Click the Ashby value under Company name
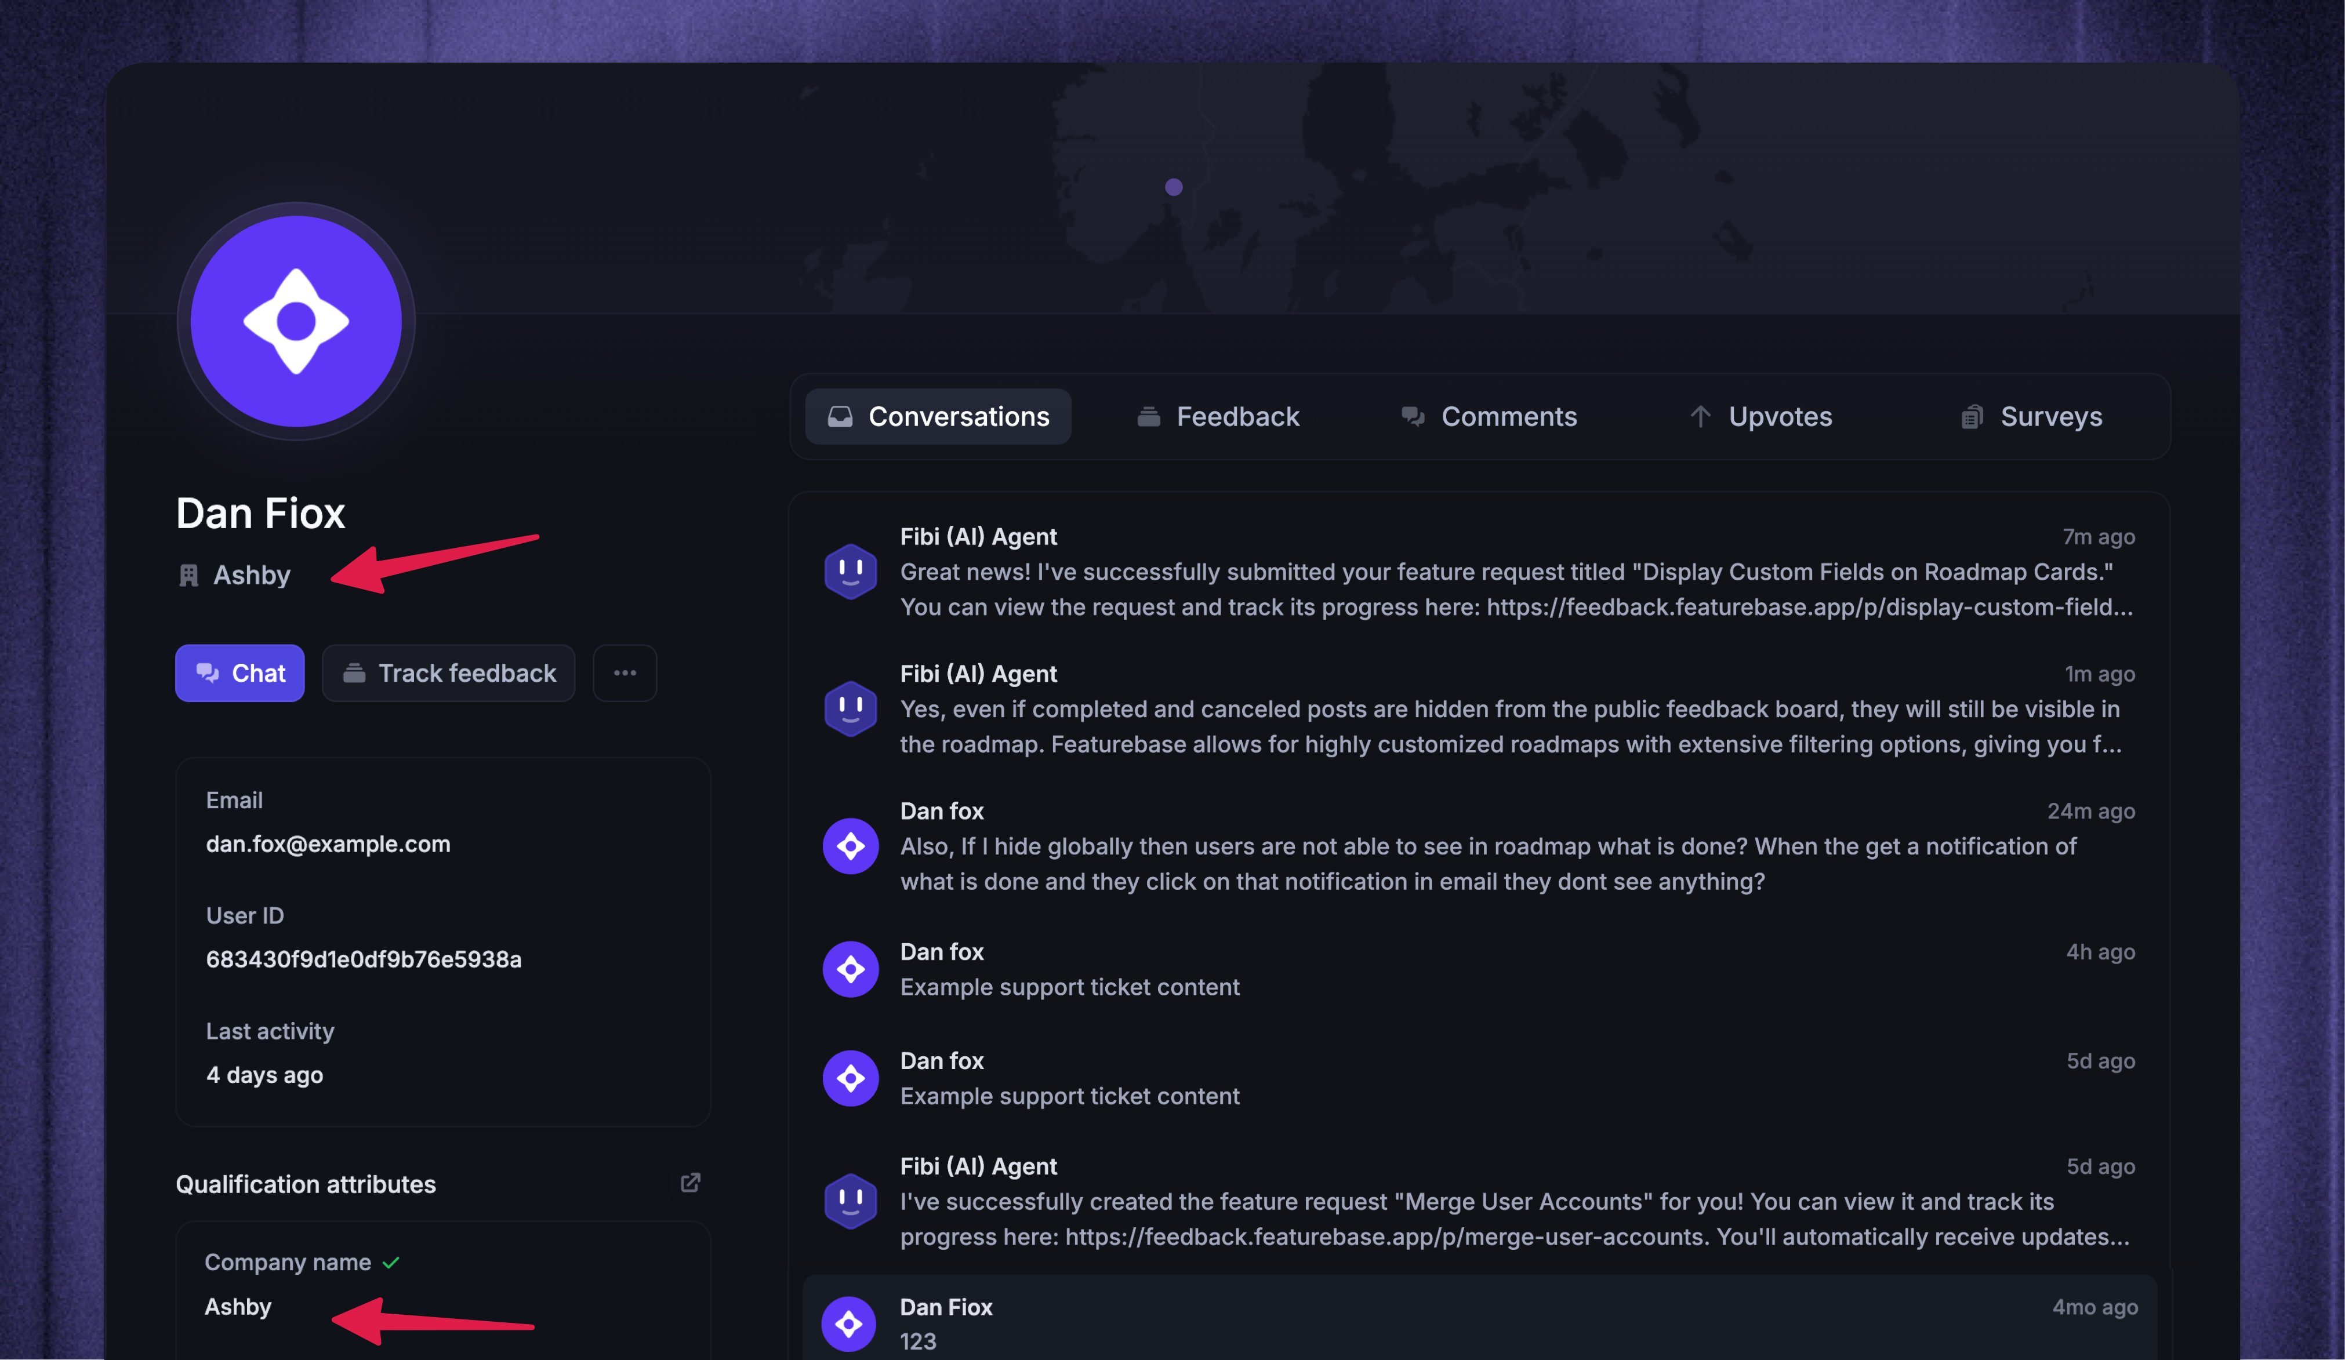The width and height of the screenshot is (2345, 1360). pos(238,1307)
